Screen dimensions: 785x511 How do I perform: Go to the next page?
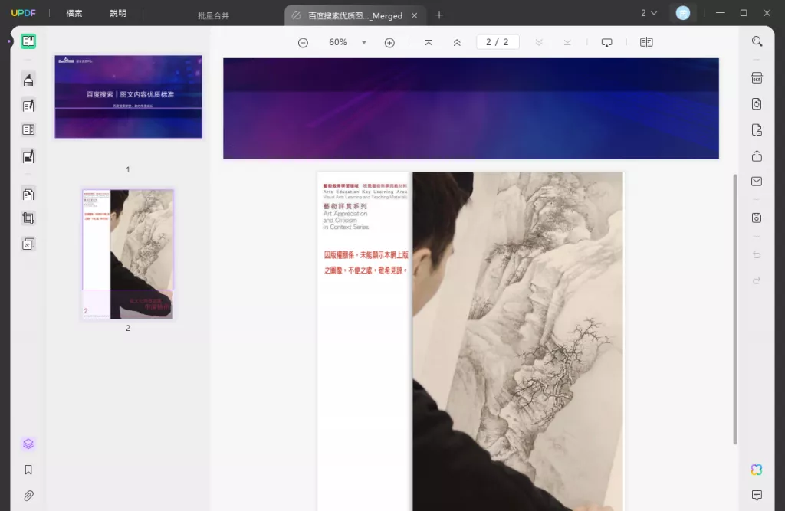pos(539,43)
